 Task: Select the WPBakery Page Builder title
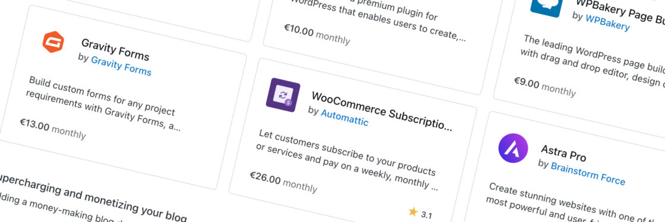click(619, 9)
